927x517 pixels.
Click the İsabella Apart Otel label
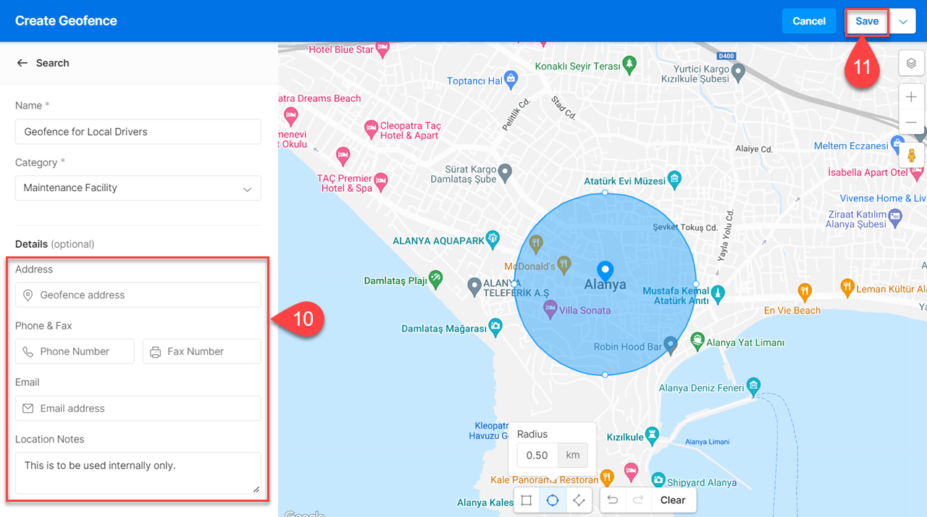click(868, 172)
